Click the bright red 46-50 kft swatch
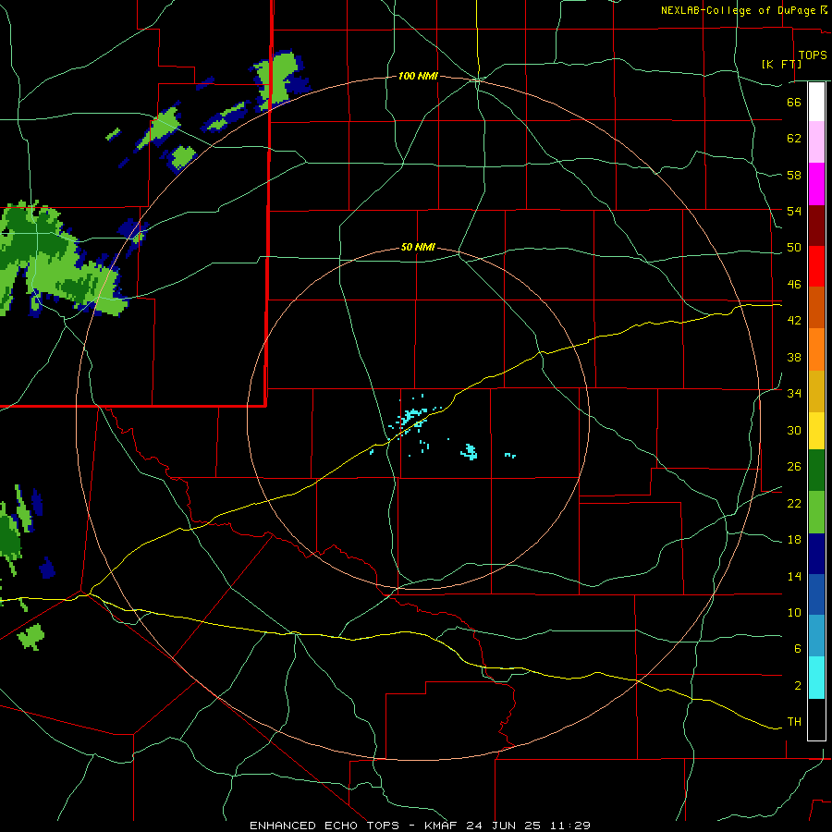 click(816, 266)
